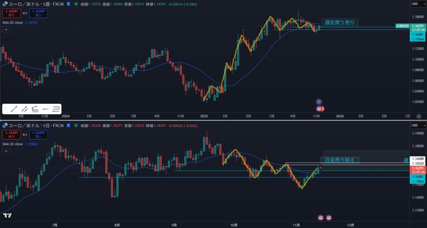The height and width of the screenshot is (228, 427).
Task: Select the parallel channel tool in floating toolbar
Action: 25,109
